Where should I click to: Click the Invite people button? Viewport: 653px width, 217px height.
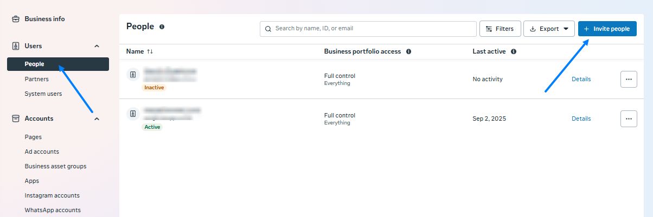607,29
